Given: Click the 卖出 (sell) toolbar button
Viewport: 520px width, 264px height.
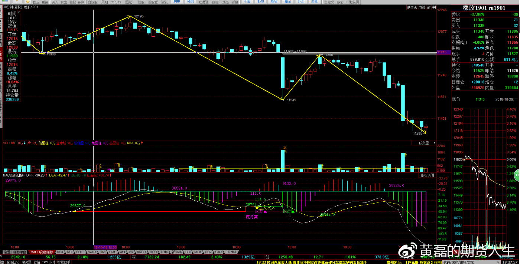Looking at the screenshot, I should click(x=64, y=2).
